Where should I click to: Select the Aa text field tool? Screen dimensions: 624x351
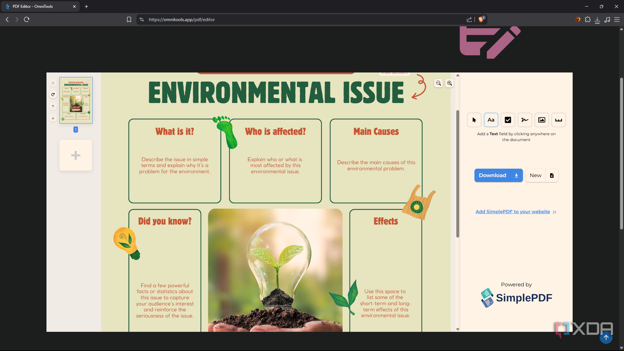point(491,120)
